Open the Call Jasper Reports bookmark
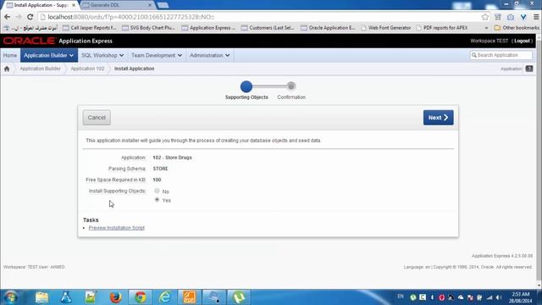542x305 pixels. coord(90,28)
